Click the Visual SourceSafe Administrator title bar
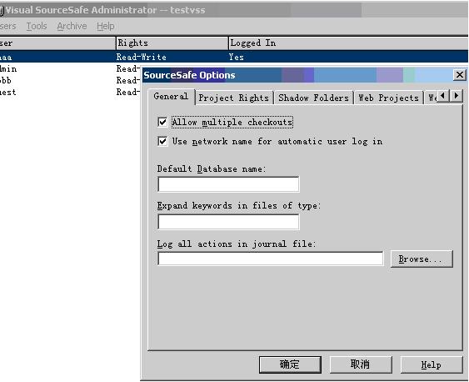 [x=234, y=10]
